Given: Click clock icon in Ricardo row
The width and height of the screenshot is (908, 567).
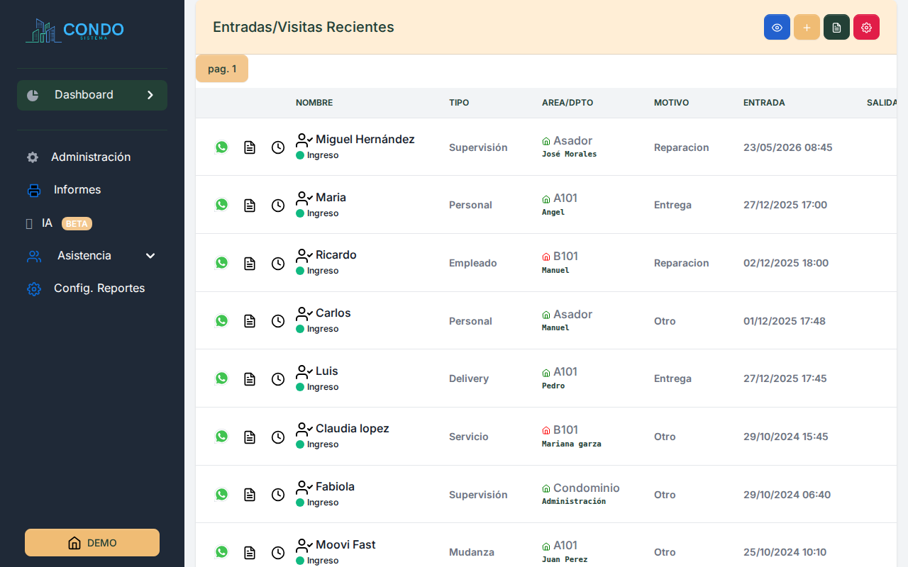Looking at the screenshot, I should 278,263.
